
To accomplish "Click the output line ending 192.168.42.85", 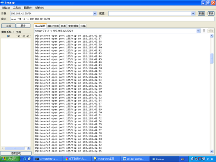I will [69, 151].
